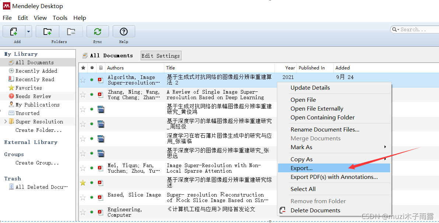Select Needs Review in sidebar

click(x=33, y=96)
